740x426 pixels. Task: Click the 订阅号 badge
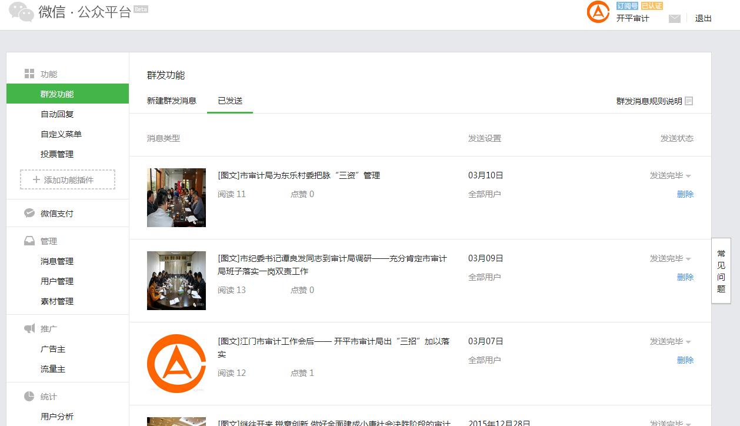627,6
